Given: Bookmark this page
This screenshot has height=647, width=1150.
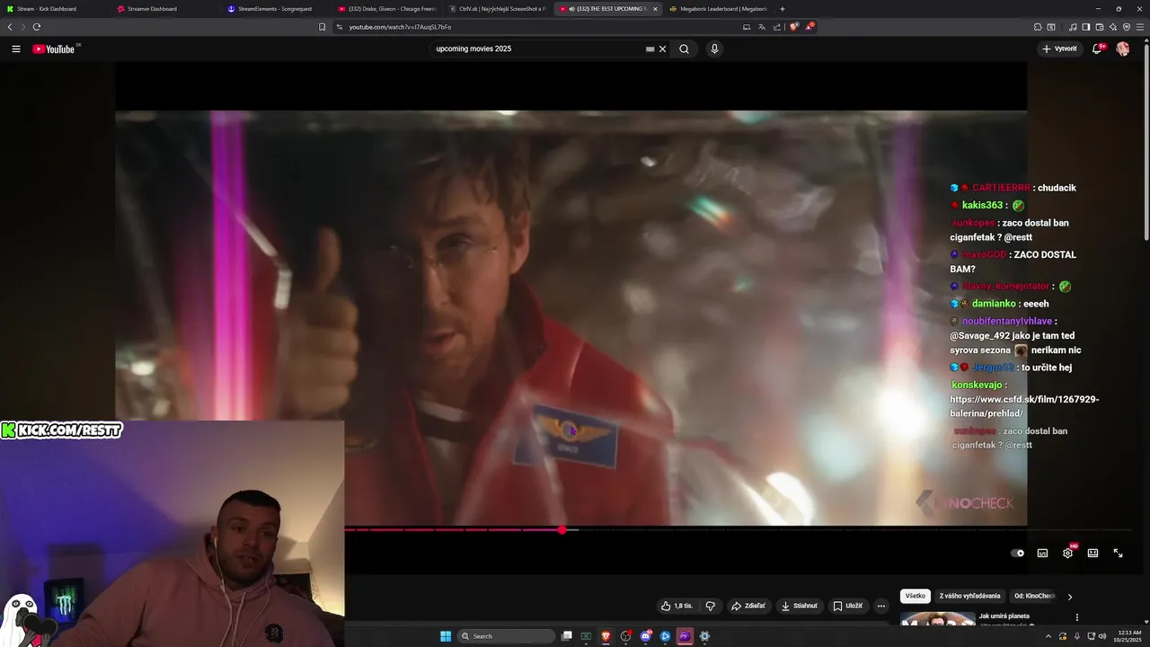Looking at the screenshot, I should tap(323, 27).
